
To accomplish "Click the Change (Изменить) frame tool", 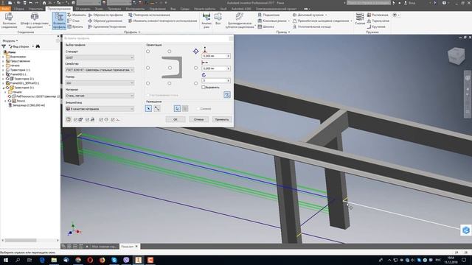I will click(x=77, y=15).
